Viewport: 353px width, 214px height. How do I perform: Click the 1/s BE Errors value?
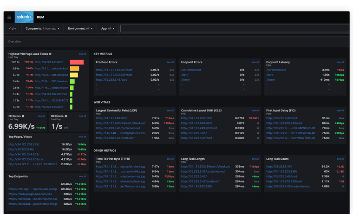pos(57,127)
